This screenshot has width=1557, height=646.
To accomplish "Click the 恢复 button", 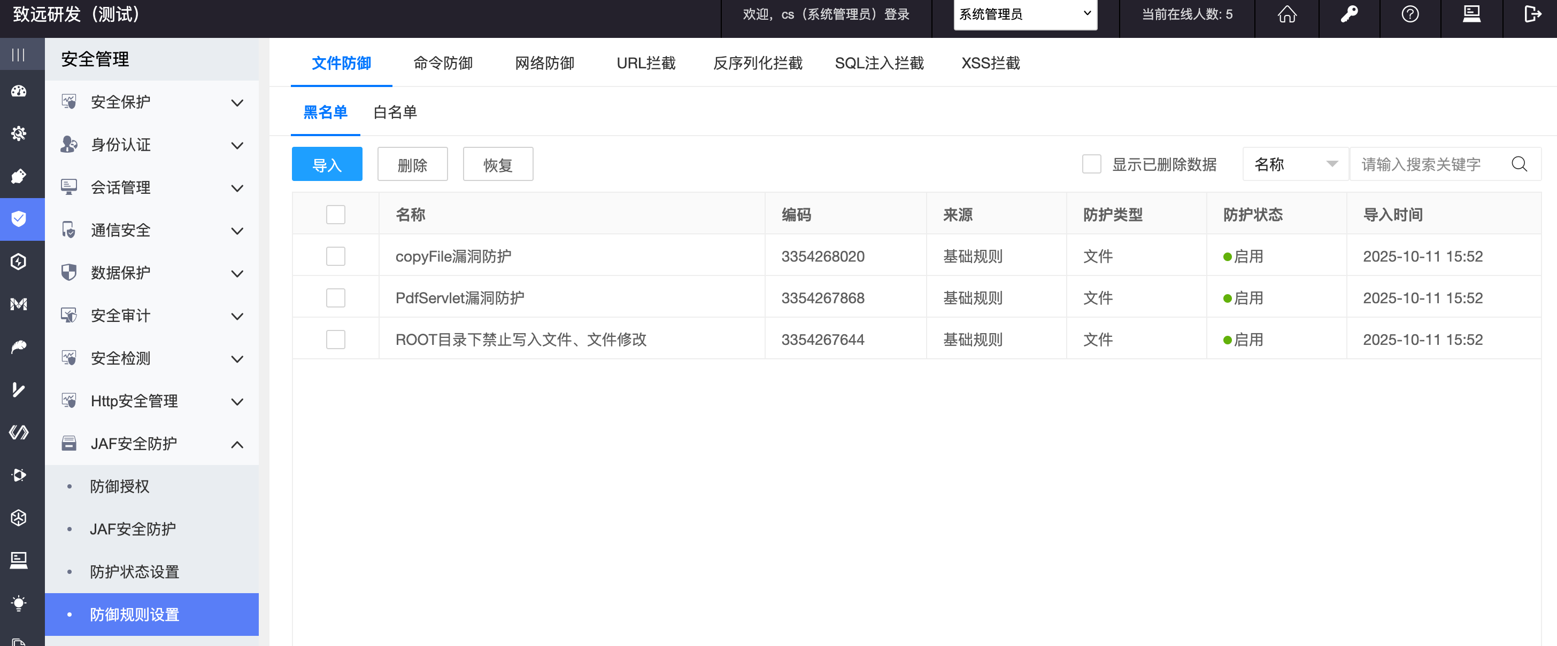I will coord(497,164).
